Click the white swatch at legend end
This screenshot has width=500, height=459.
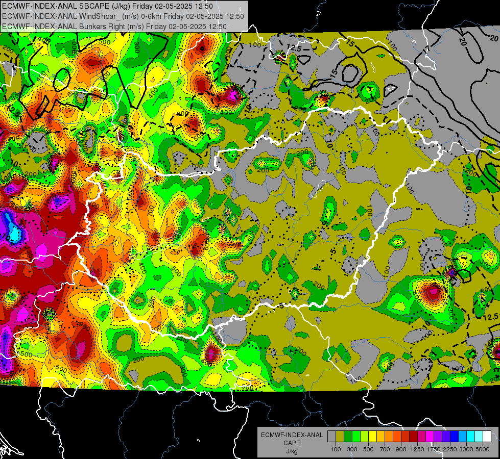click(487, 436)
